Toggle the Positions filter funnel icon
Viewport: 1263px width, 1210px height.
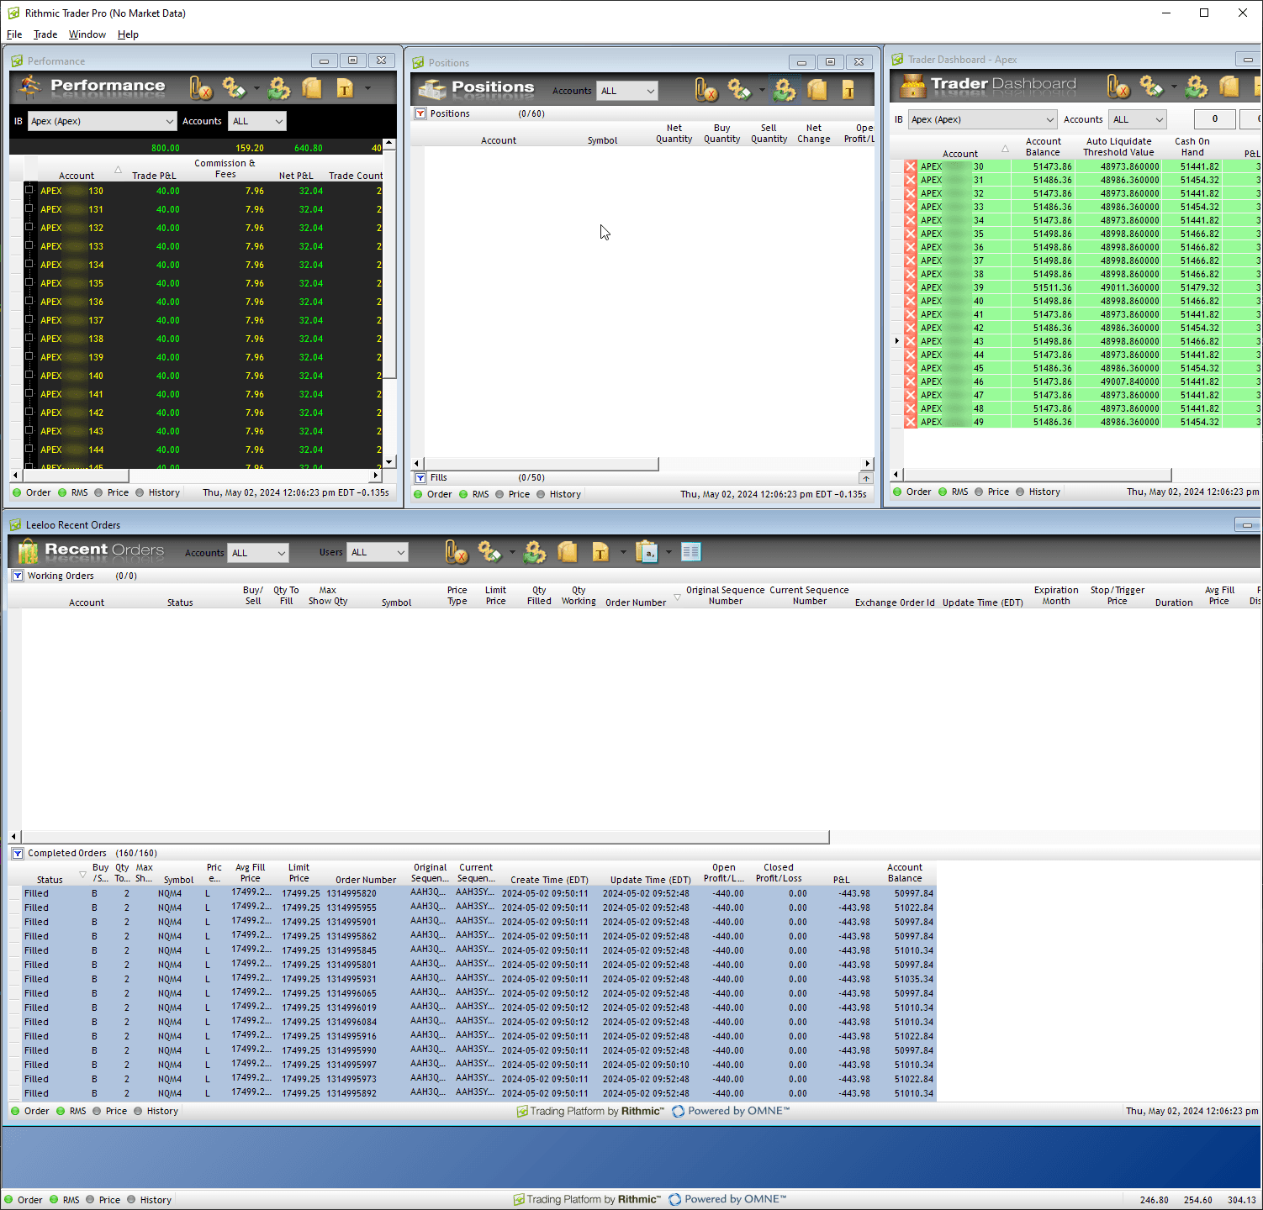coord(420,113)
